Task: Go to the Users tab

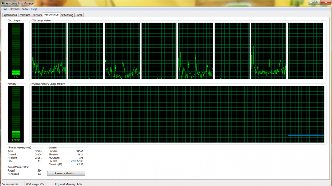Action: coord(79,15)
